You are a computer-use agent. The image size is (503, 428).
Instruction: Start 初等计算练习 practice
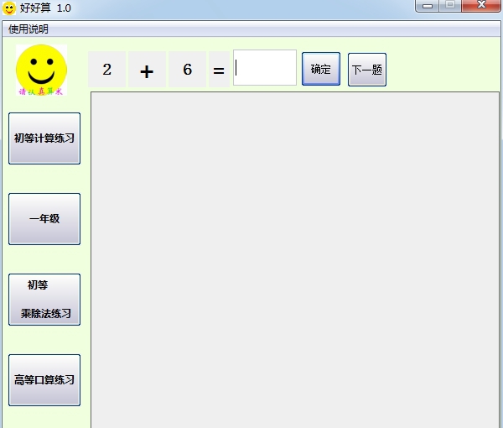click(x=44, y=138)
